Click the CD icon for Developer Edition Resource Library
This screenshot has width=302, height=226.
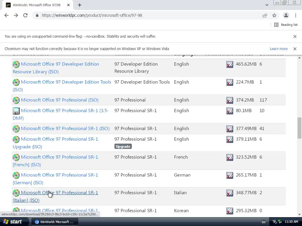coord(16,64)
